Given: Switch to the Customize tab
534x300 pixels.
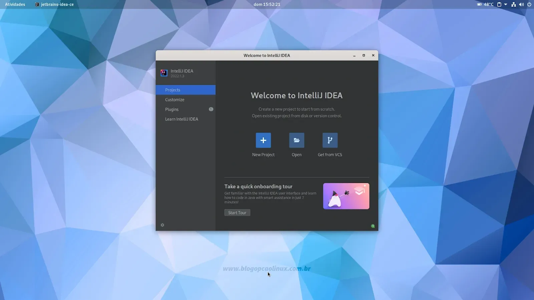Looking at the screenshot, I should (186, 100).
